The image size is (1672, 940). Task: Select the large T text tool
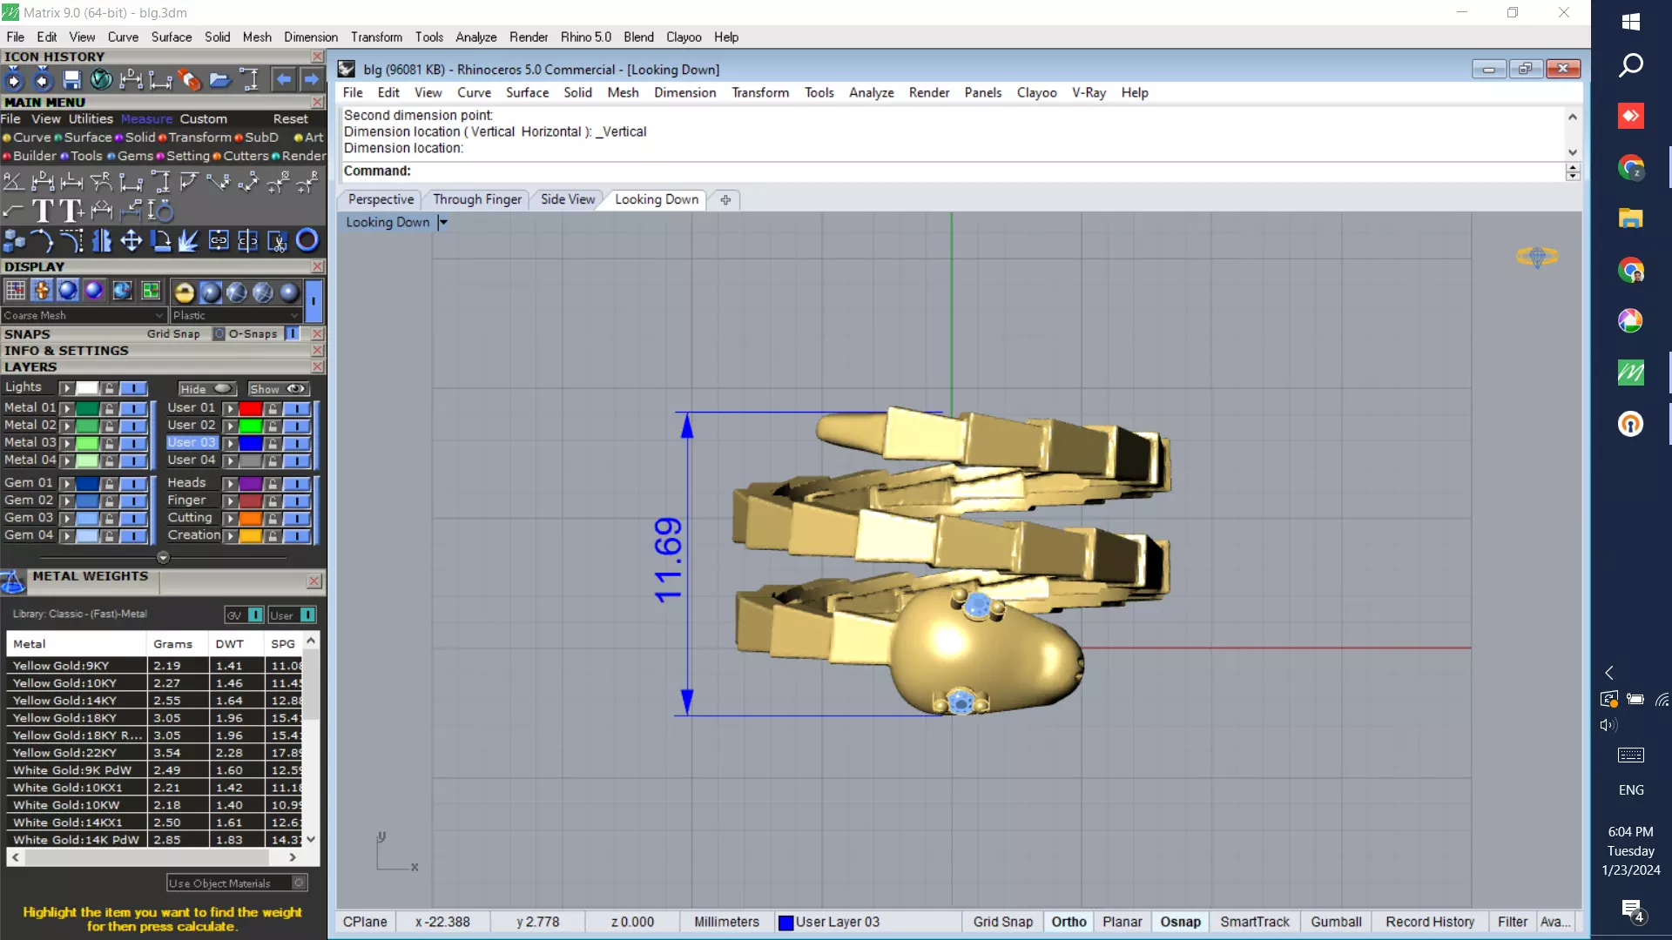coord(42,211)
